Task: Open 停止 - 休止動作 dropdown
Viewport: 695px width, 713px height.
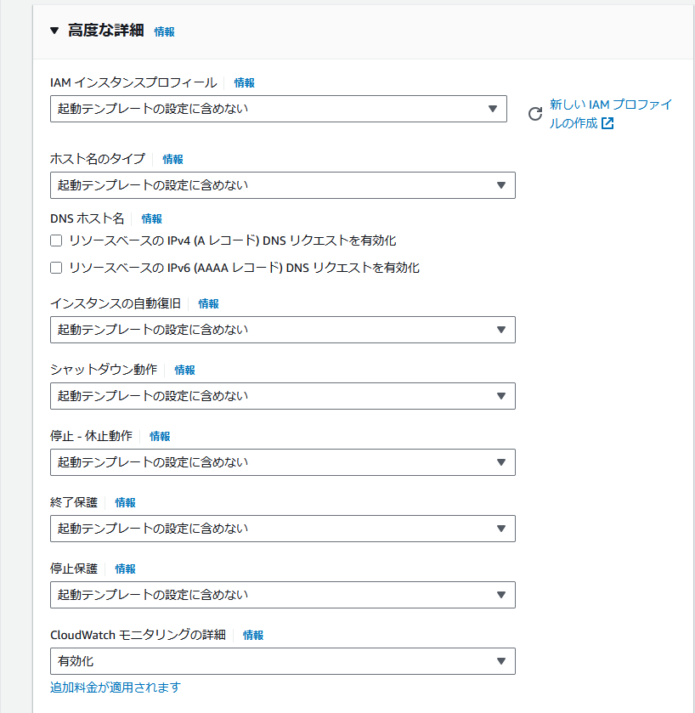Action: click(x=283, y=462)
